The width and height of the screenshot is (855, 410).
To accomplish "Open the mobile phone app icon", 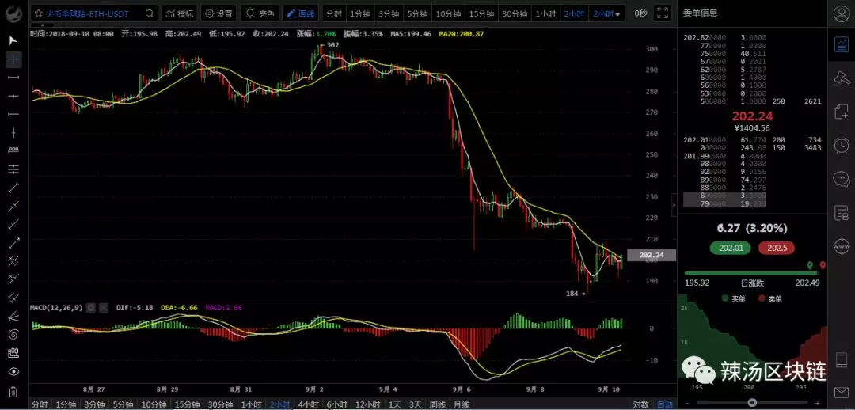I will click(842, 360).
